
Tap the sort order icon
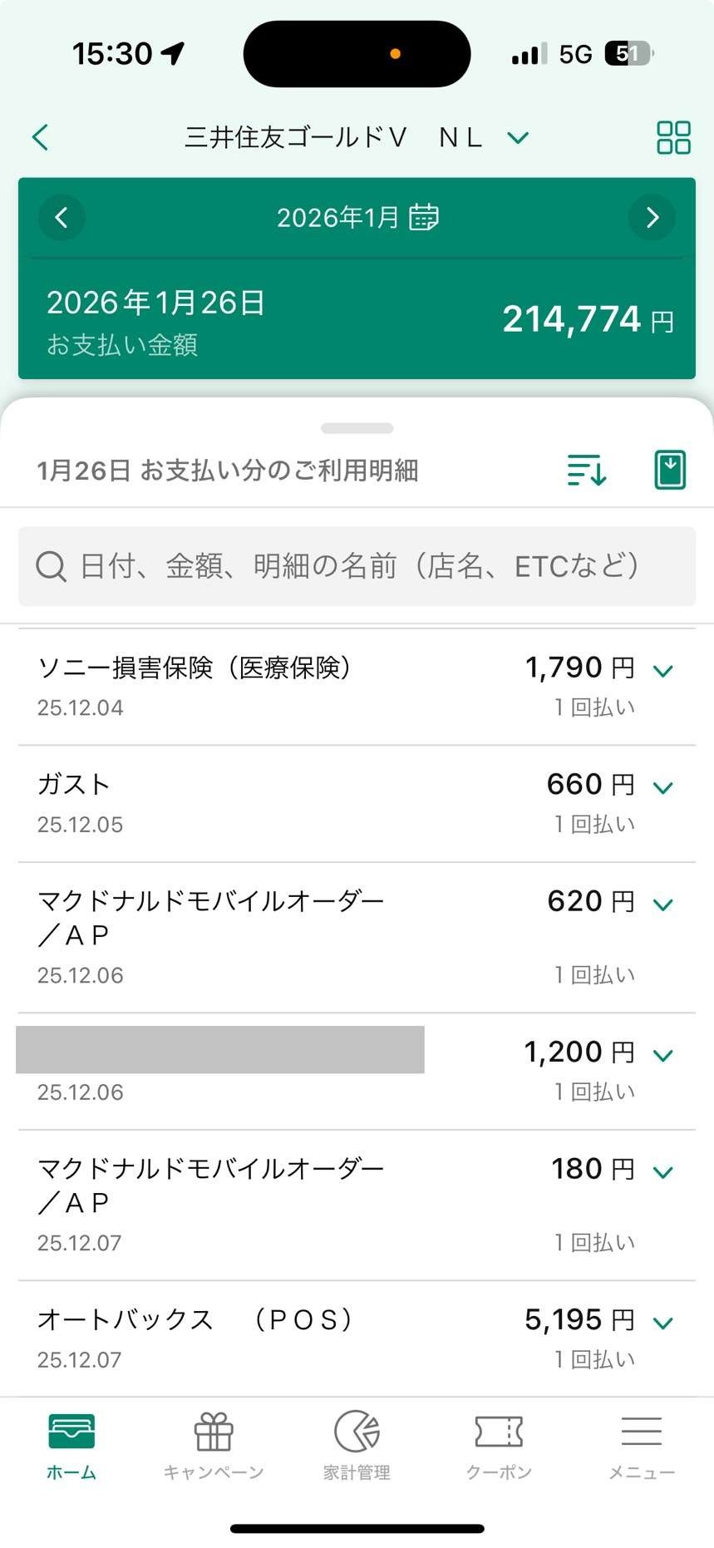[x=587, y=470]
